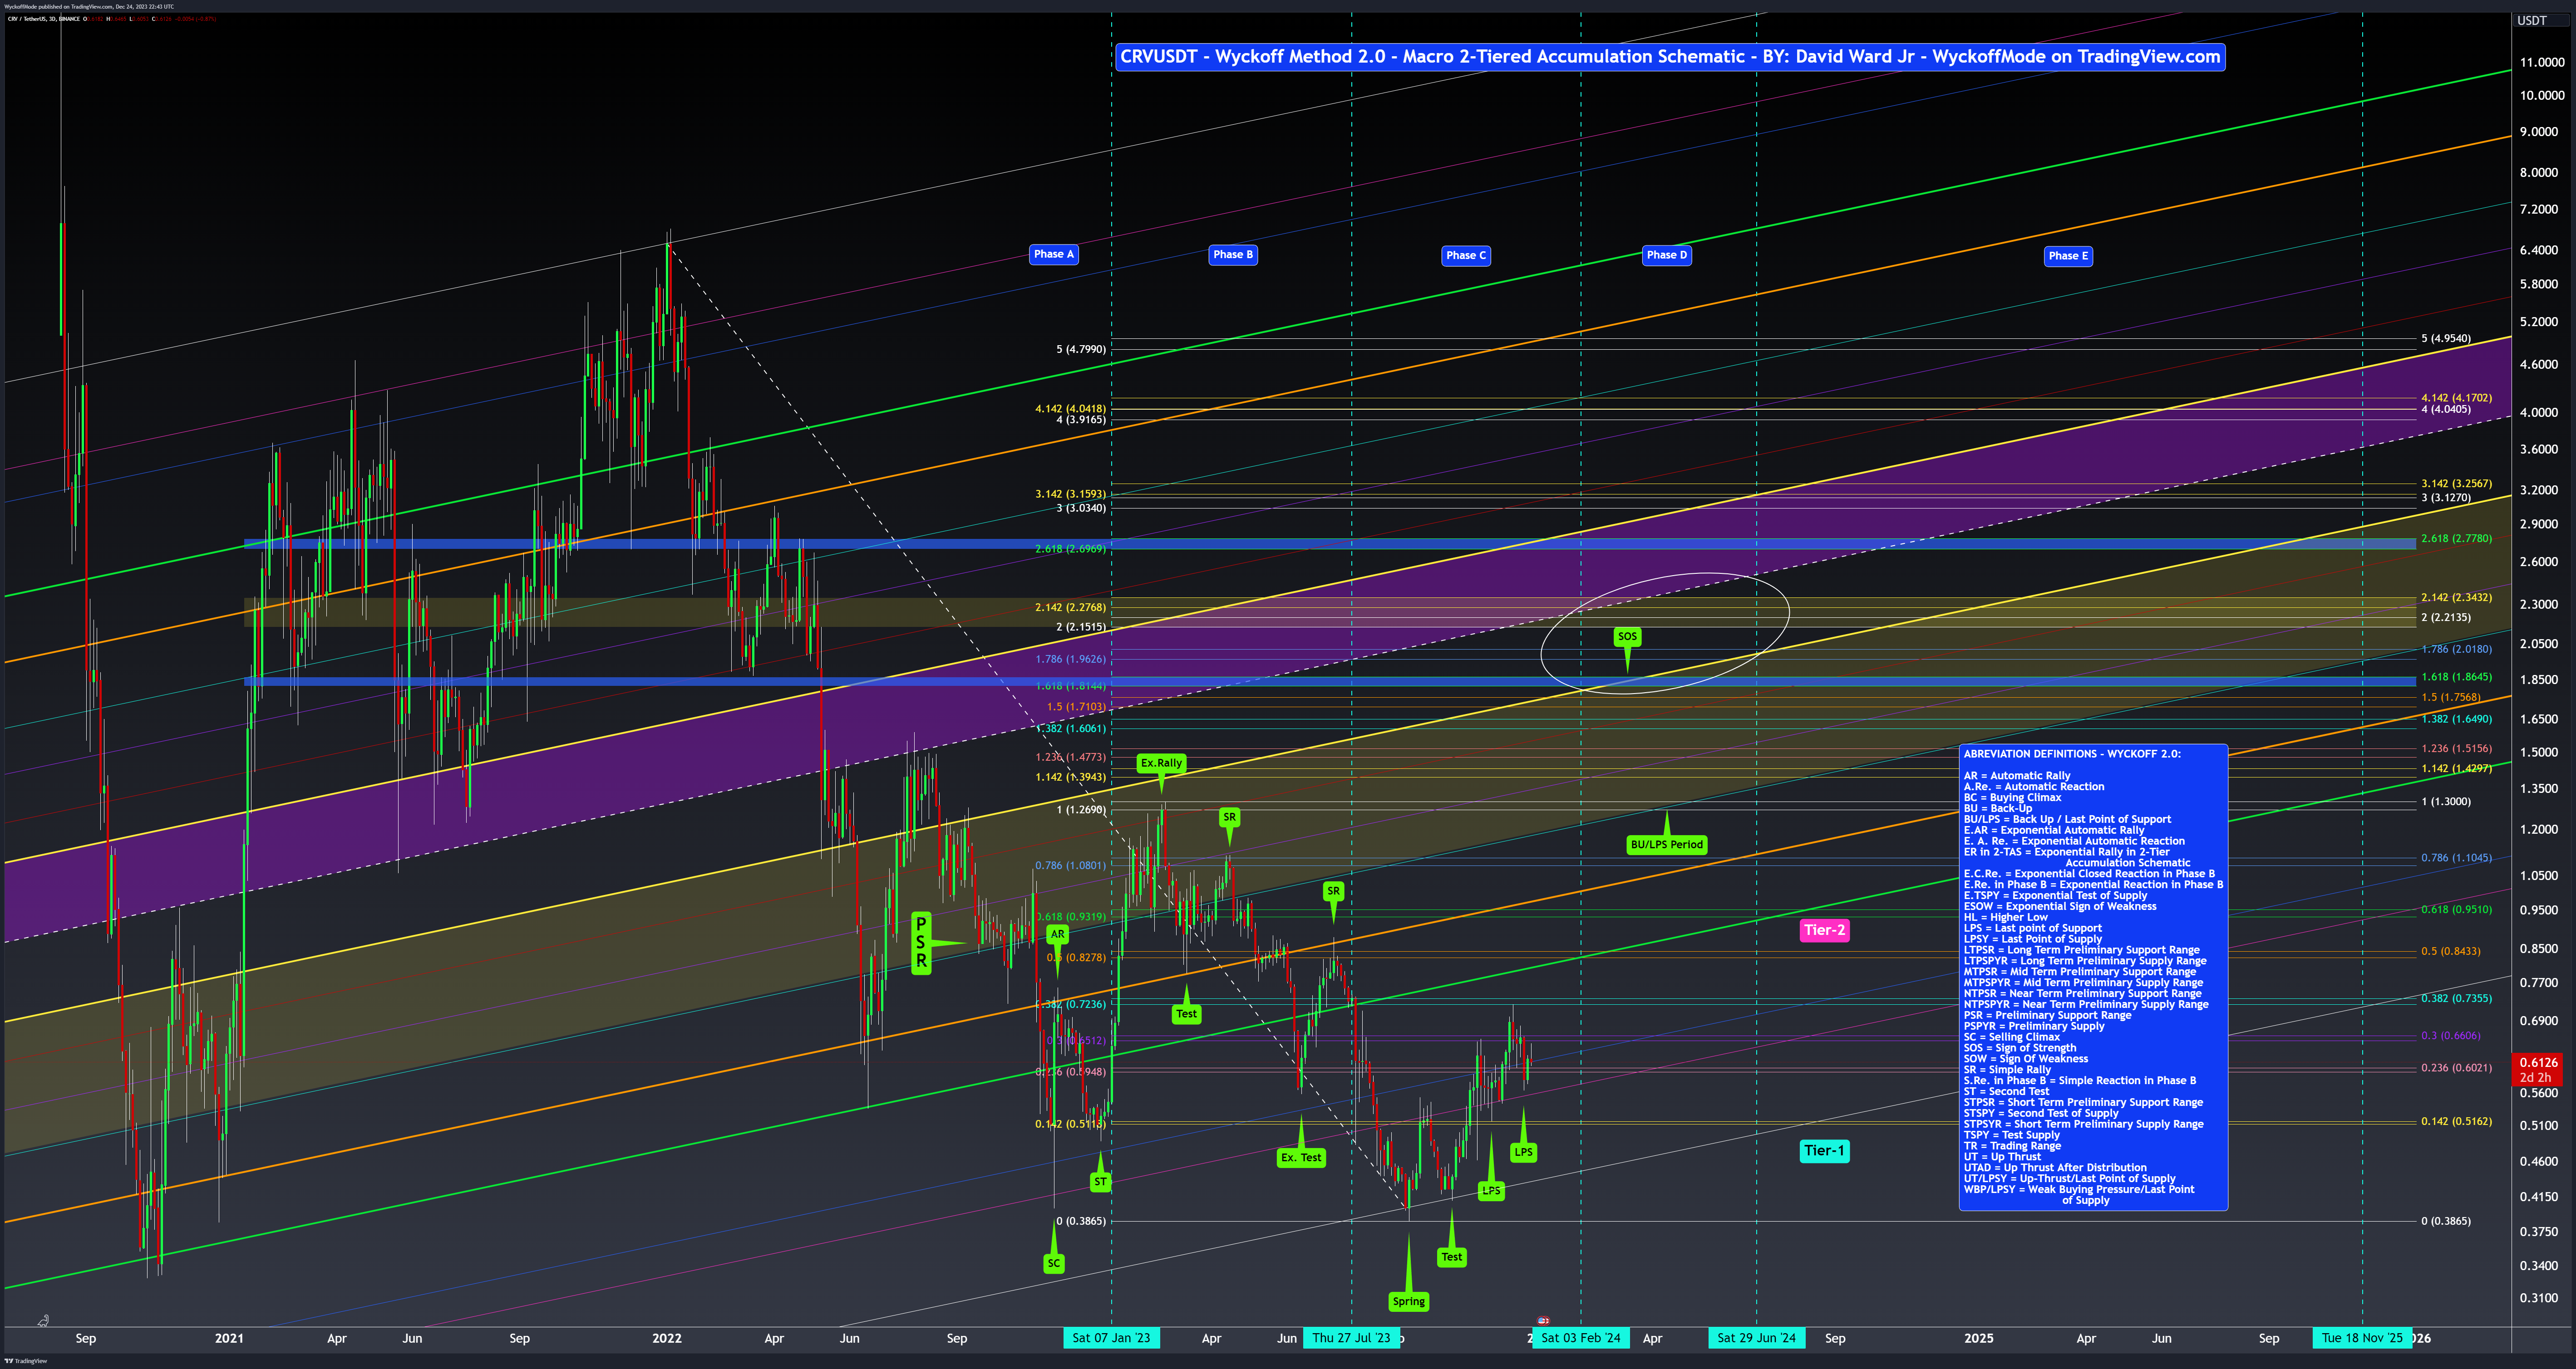Click the 'TR = Trading Range' definition

[x=2012, y=1146]
